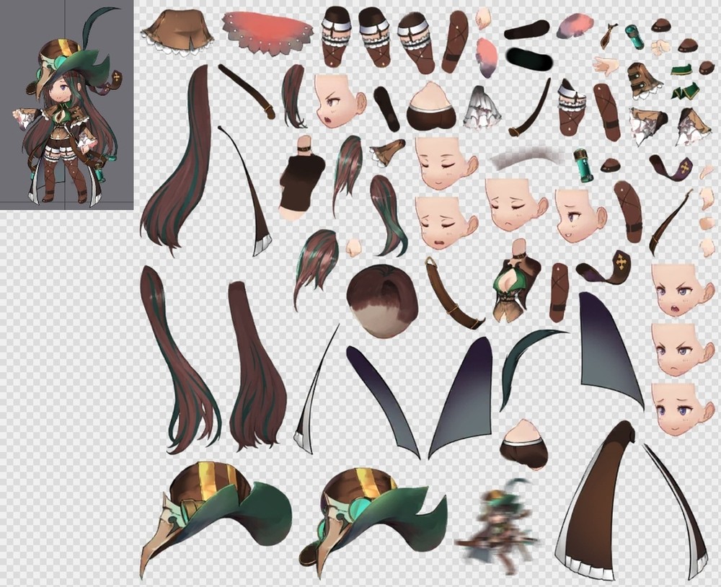The width and height of the screenshot is (721, 587).
Task: Click the assembled character preview on gray background
Action: click(x=66, y=108)
